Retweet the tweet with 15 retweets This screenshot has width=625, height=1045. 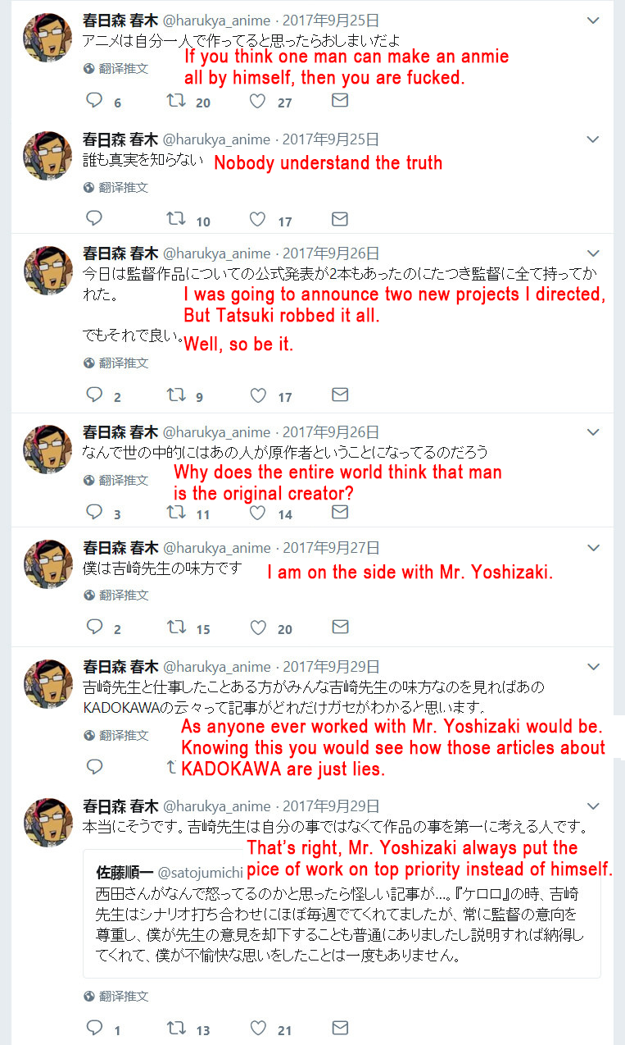pos(175,627)
